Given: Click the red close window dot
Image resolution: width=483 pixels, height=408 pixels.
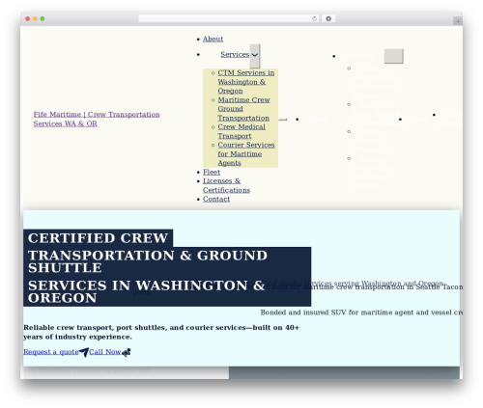Looking at the screenshot, I should (28, 18).
